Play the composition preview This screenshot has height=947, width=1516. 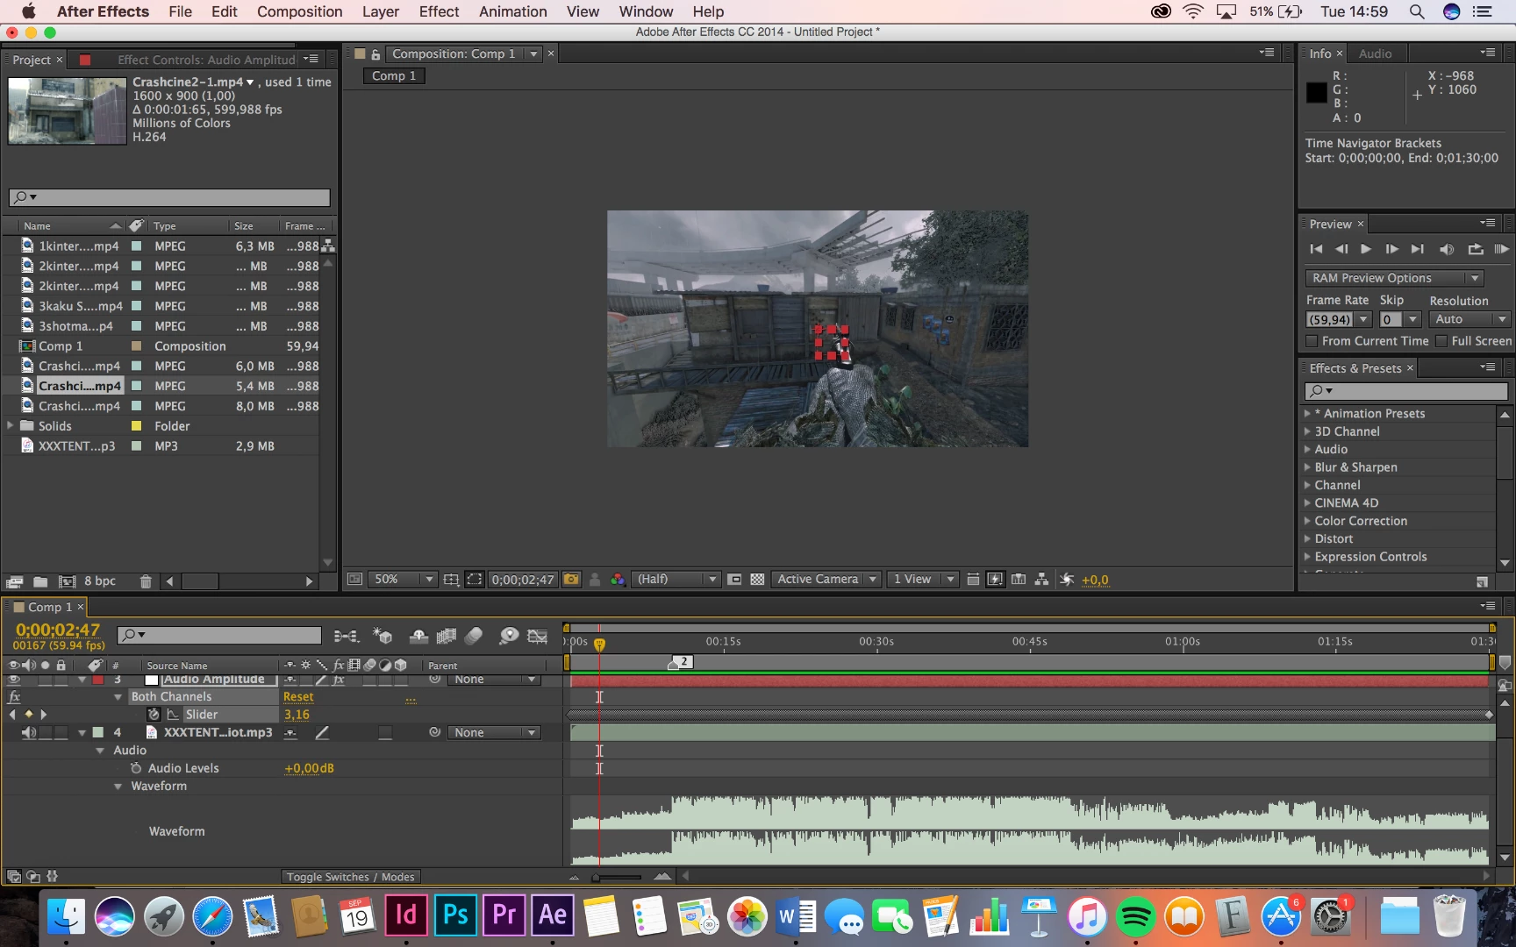pyautogui.click(x=1366, y=249)
